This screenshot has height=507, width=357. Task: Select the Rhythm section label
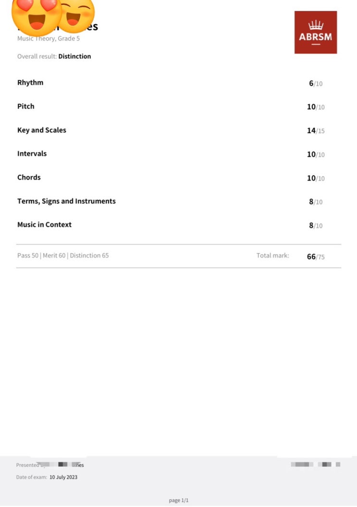(30, 83)
